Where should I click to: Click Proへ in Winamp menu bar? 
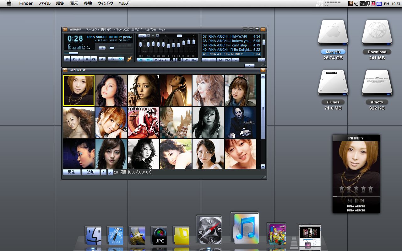(x=162, y=29)
